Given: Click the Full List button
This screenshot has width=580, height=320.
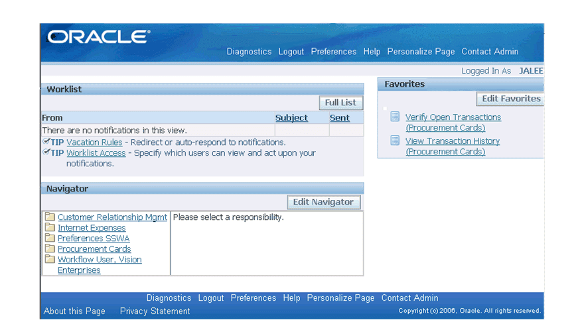Looking at the screenshot, I should [340, 103].
